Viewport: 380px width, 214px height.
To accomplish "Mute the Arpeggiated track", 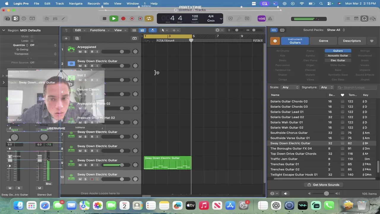I will coord(80,52).
